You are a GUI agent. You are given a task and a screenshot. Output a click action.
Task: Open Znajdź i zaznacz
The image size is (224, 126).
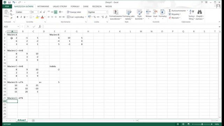[x=199, y=15]
